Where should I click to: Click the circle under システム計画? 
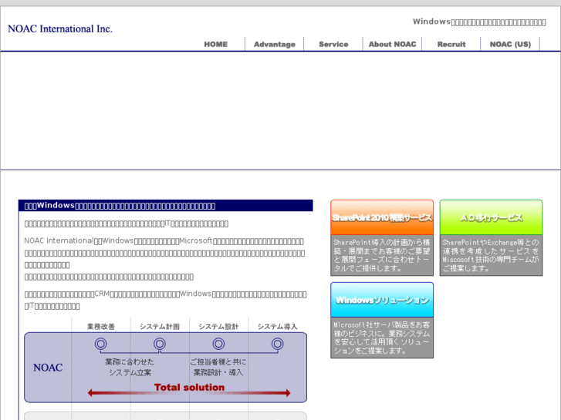pyautogui.click(x=160, y=344)
